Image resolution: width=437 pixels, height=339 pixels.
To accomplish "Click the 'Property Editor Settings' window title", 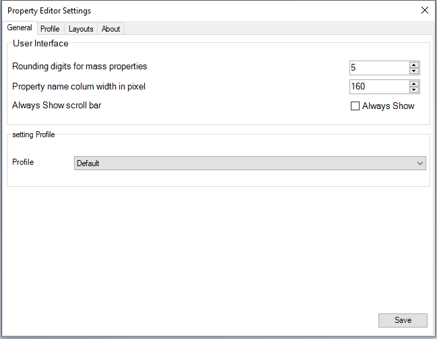I will click(x=49, y=11).
